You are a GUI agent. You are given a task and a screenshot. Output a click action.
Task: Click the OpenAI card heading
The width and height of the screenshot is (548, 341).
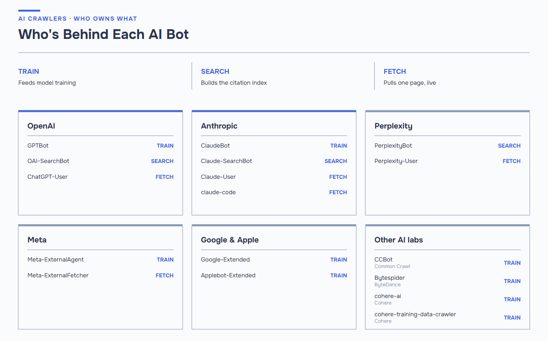coord(41,126)
